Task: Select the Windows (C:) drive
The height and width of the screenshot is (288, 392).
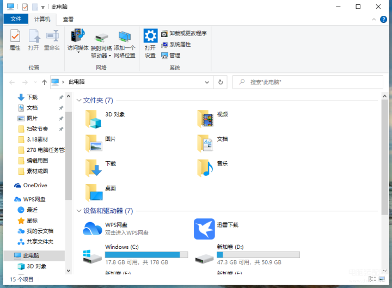Action: 135,255
